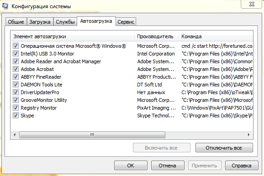The height and width of the screenshot is (176, 264).
Task: Toggle GrooveMonitor Utility checkbox
Action: 16,100
